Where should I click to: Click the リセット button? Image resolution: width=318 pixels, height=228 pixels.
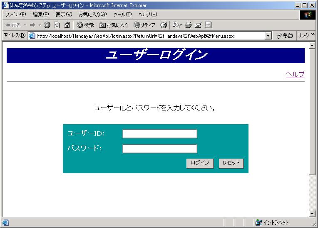pos(231,163)
